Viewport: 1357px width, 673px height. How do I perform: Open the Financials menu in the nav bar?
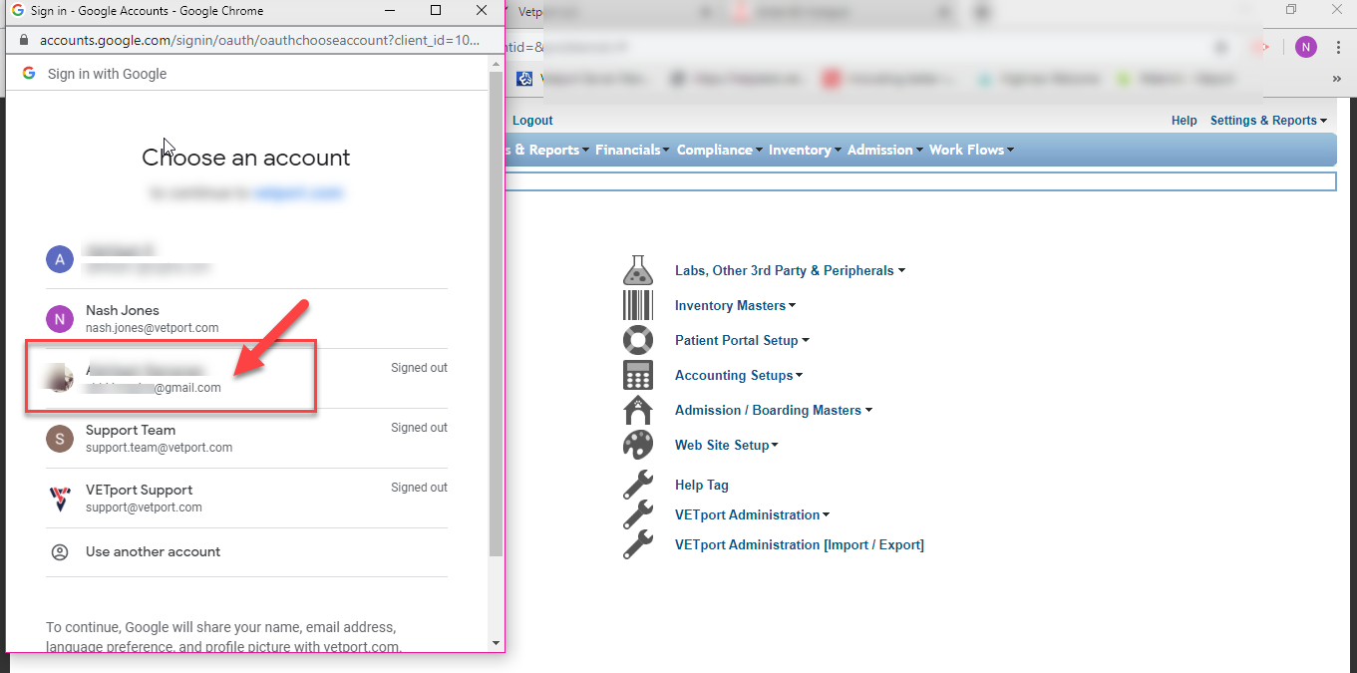pyautogui.click(x=632, y=150)
